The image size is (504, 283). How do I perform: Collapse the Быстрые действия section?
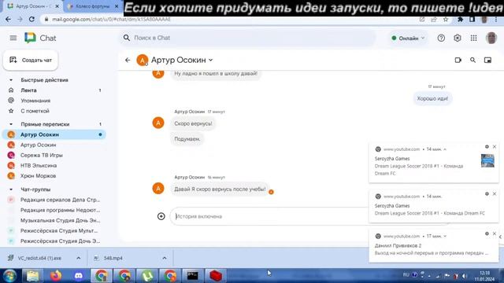click(x=11, y=80)
